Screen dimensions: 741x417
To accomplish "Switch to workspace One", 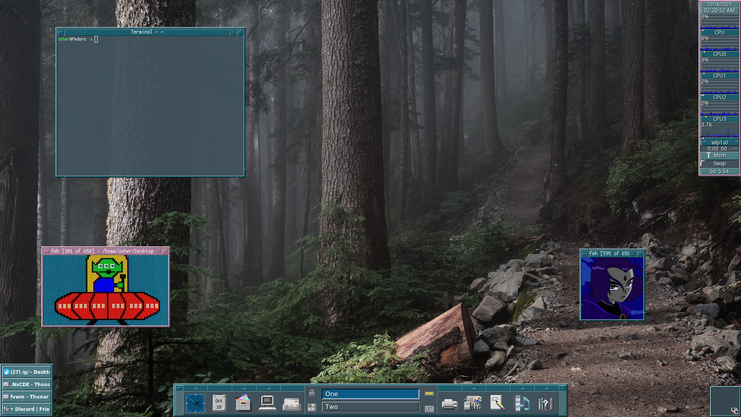I will tap(370, 394).
